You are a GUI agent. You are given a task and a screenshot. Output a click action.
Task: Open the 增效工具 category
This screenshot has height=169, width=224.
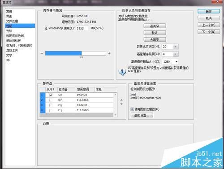12,50
